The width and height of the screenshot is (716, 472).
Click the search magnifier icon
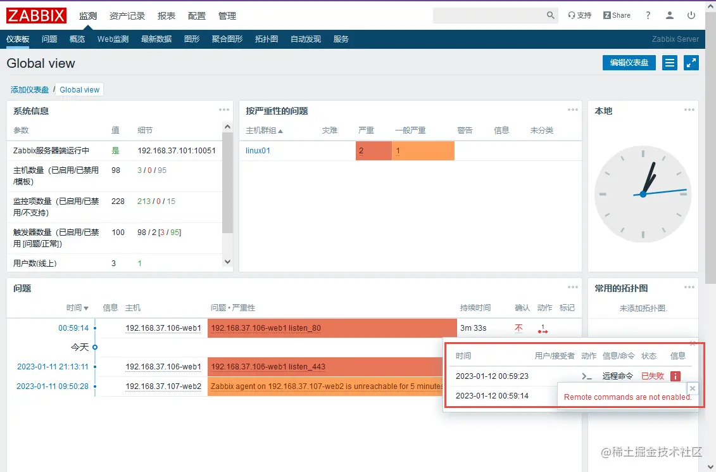[x=551, y=15]
